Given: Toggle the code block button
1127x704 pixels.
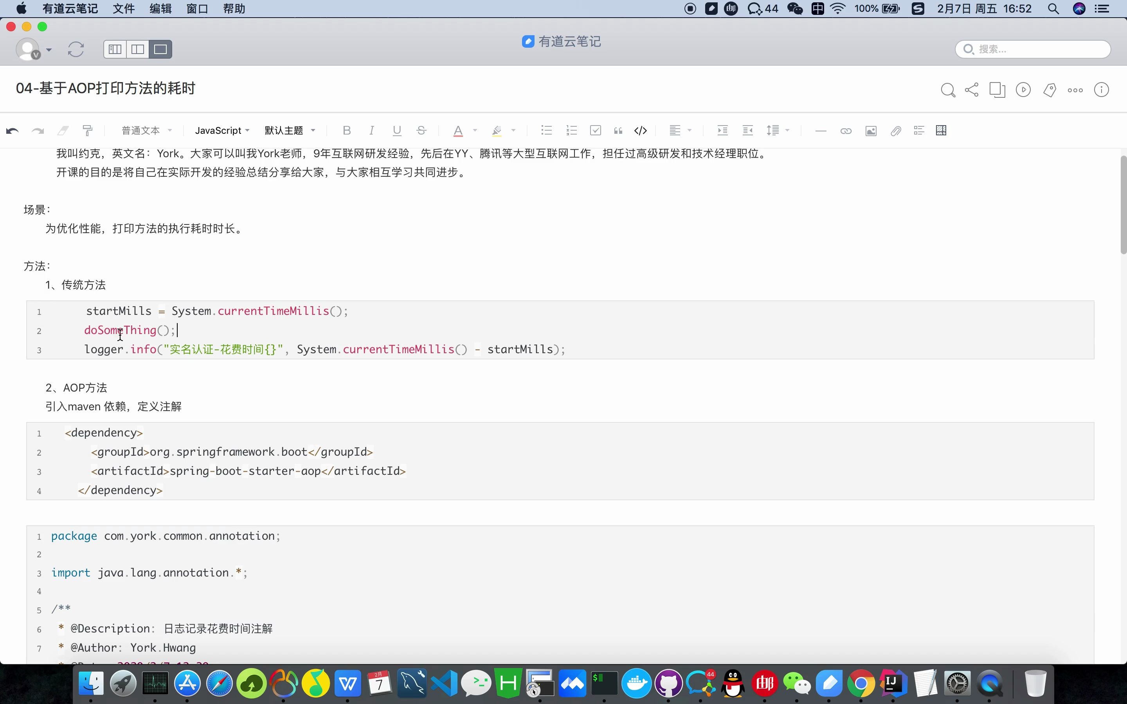Looking at the screenshot, I should (641, 131).
